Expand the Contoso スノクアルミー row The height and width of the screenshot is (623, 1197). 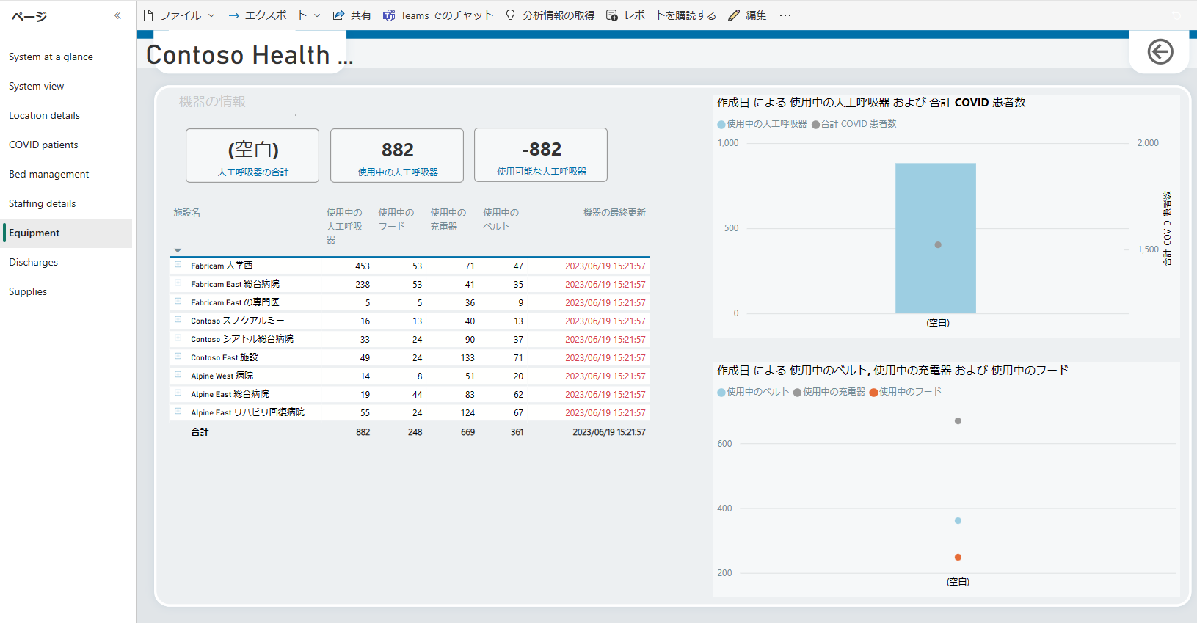pos(178,320)
